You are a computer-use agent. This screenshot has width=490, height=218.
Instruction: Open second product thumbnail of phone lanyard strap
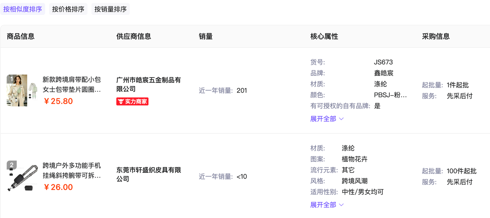coord(22,176)
